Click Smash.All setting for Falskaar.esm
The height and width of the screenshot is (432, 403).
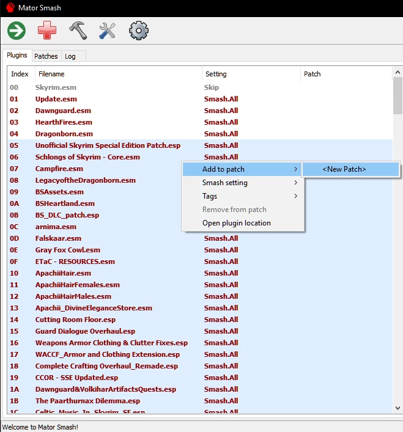click(221, 238)
